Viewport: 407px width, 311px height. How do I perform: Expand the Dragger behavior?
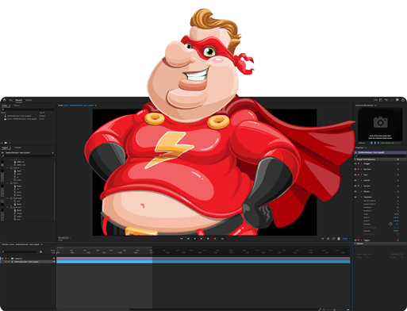click(362, 163)
